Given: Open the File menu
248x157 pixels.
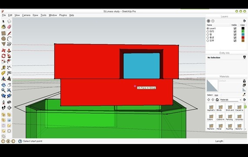Looking at the screenshot, I should point(4,15).
